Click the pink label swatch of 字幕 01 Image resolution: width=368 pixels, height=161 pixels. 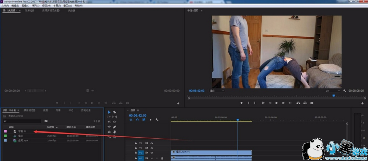point(5,131)
